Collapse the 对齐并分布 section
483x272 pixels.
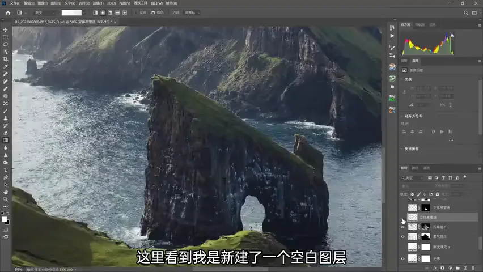pos(402,116)
